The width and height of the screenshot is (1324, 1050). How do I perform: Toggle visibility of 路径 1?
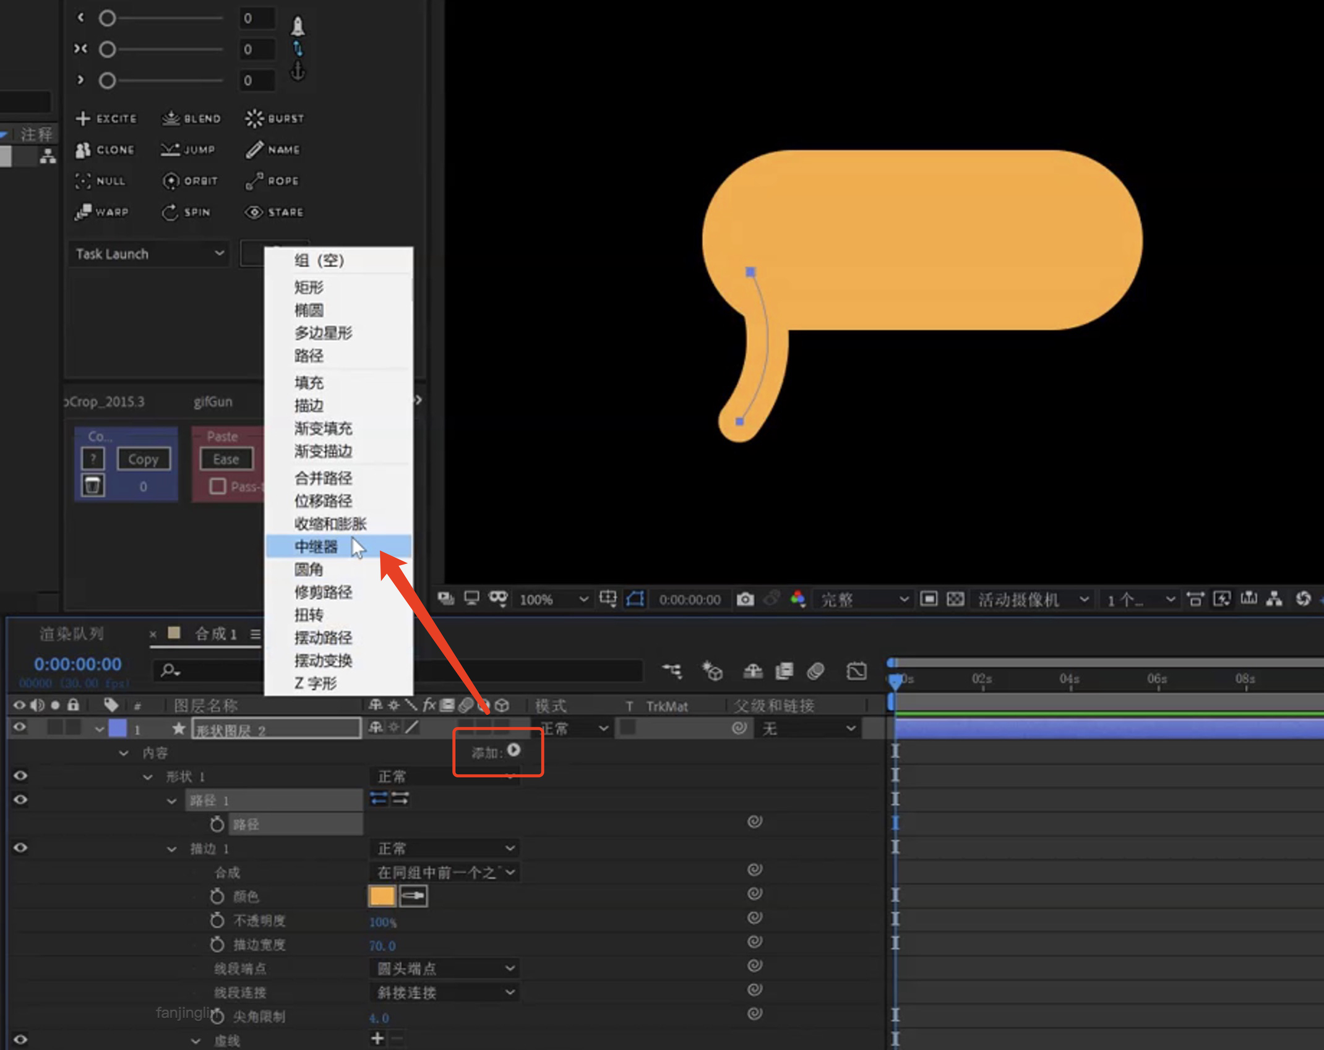[x=20, y=800]
